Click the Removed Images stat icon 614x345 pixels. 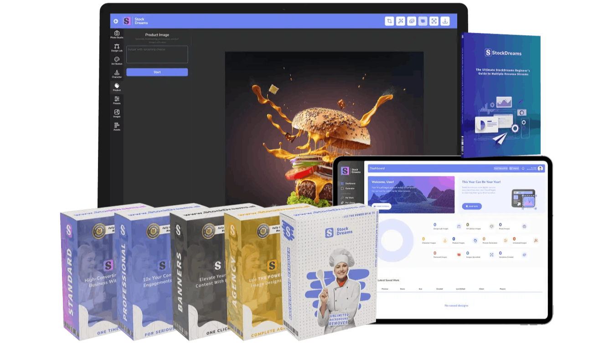point(459,254)
